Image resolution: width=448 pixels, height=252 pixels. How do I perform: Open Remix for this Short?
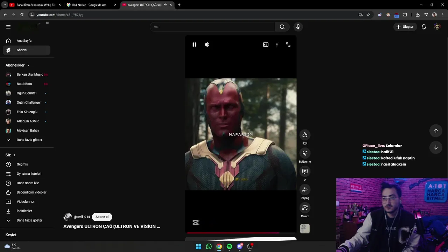[305, 208]
